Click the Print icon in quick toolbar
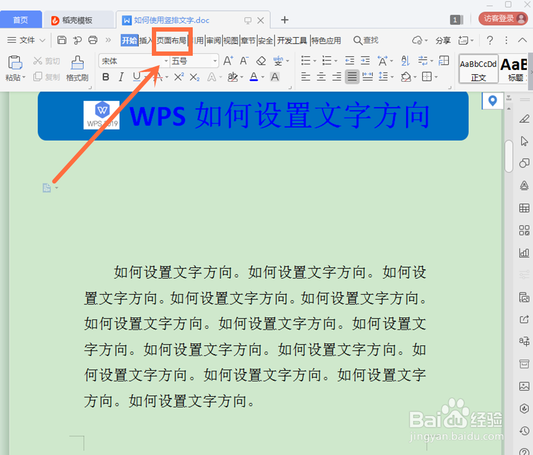This screenshot has width=533, height=455. [93, 40]
